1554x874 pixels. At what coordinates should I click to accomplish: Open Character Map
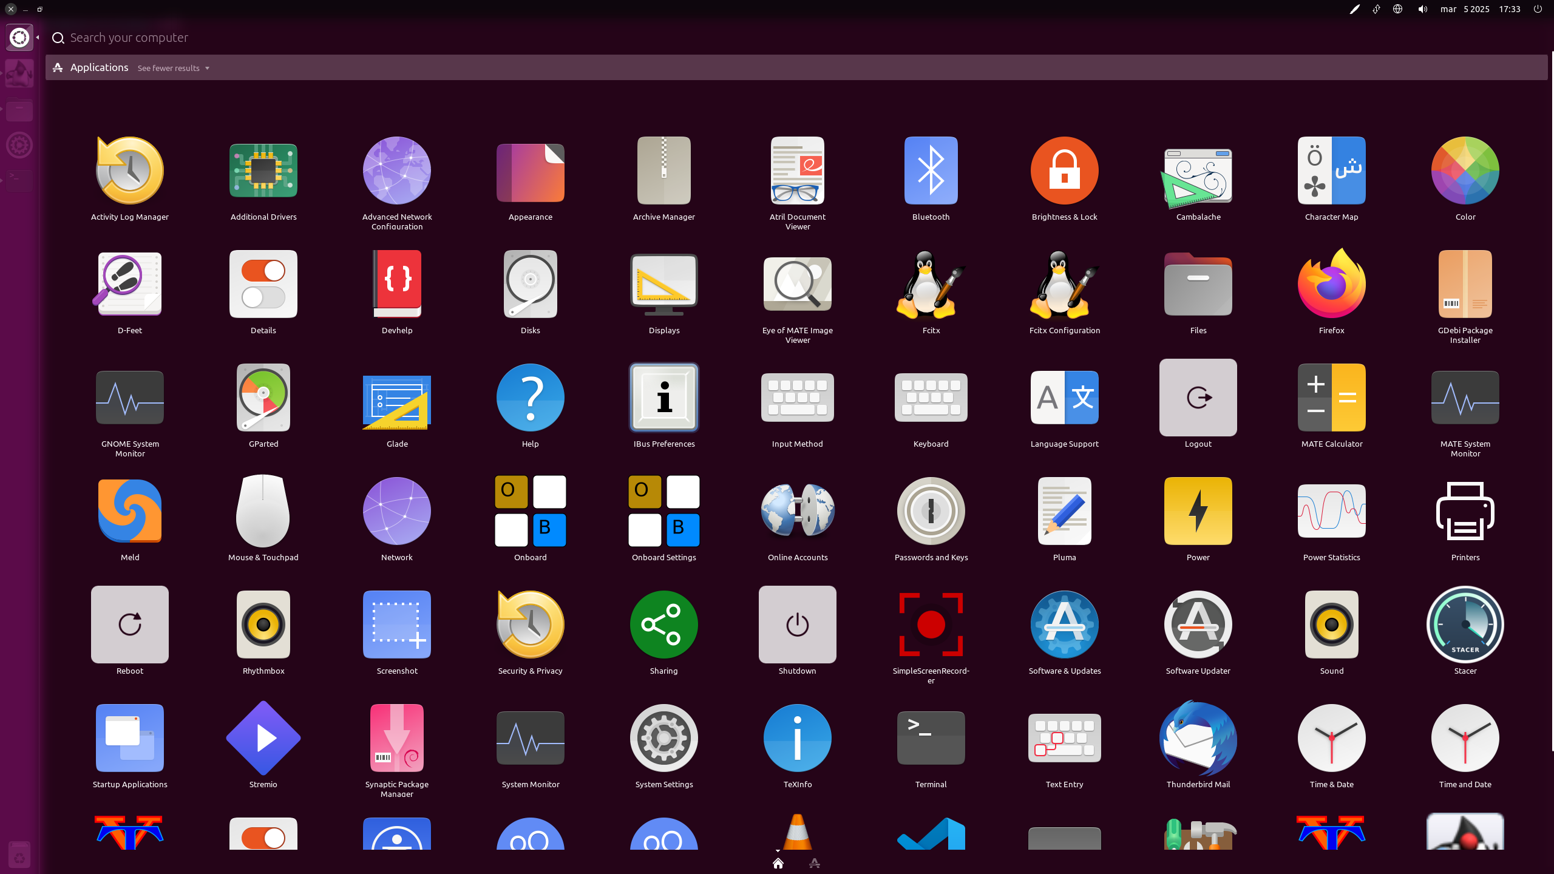[x=1331, y=171]
